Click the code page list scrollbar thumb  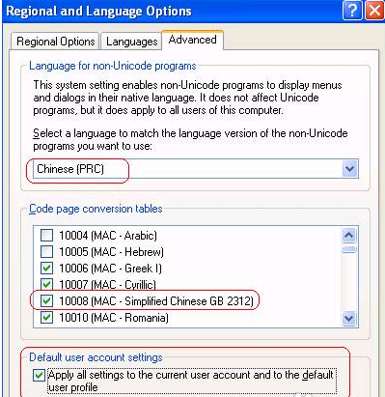click(349, 249)
